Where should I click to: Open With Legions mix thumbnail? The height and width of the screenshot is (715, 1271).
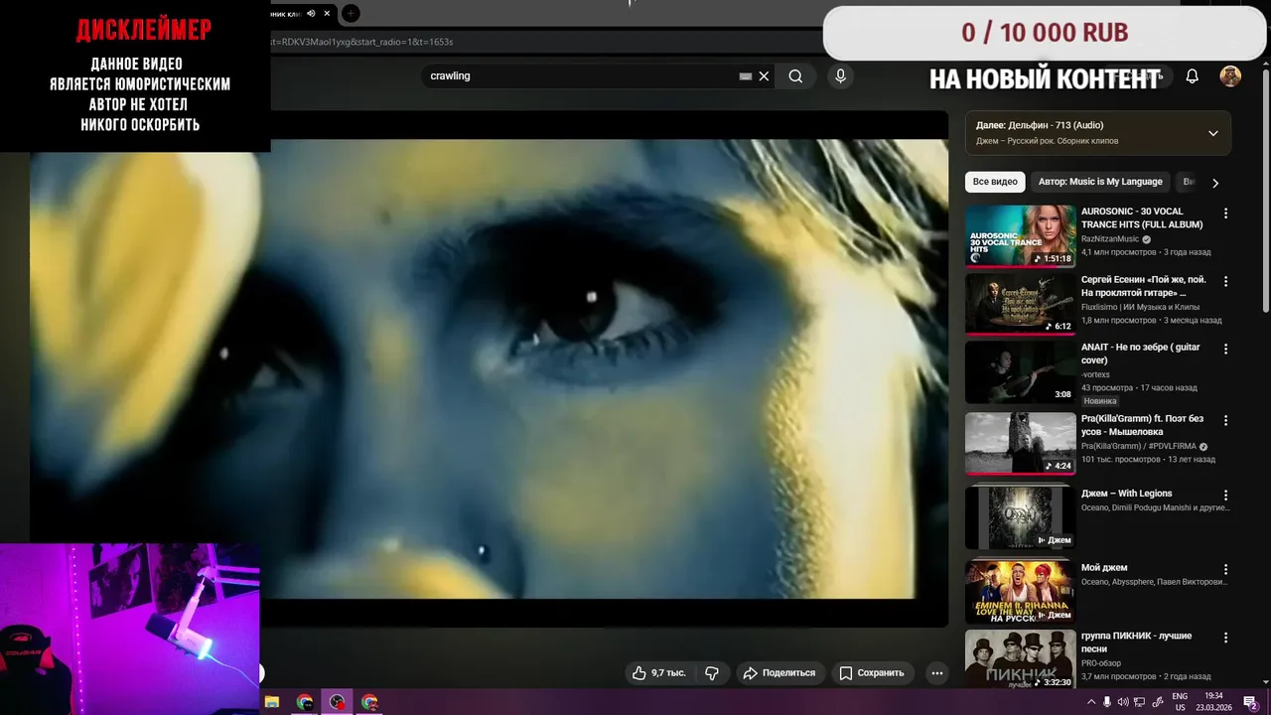click(x=1020, y=517)
